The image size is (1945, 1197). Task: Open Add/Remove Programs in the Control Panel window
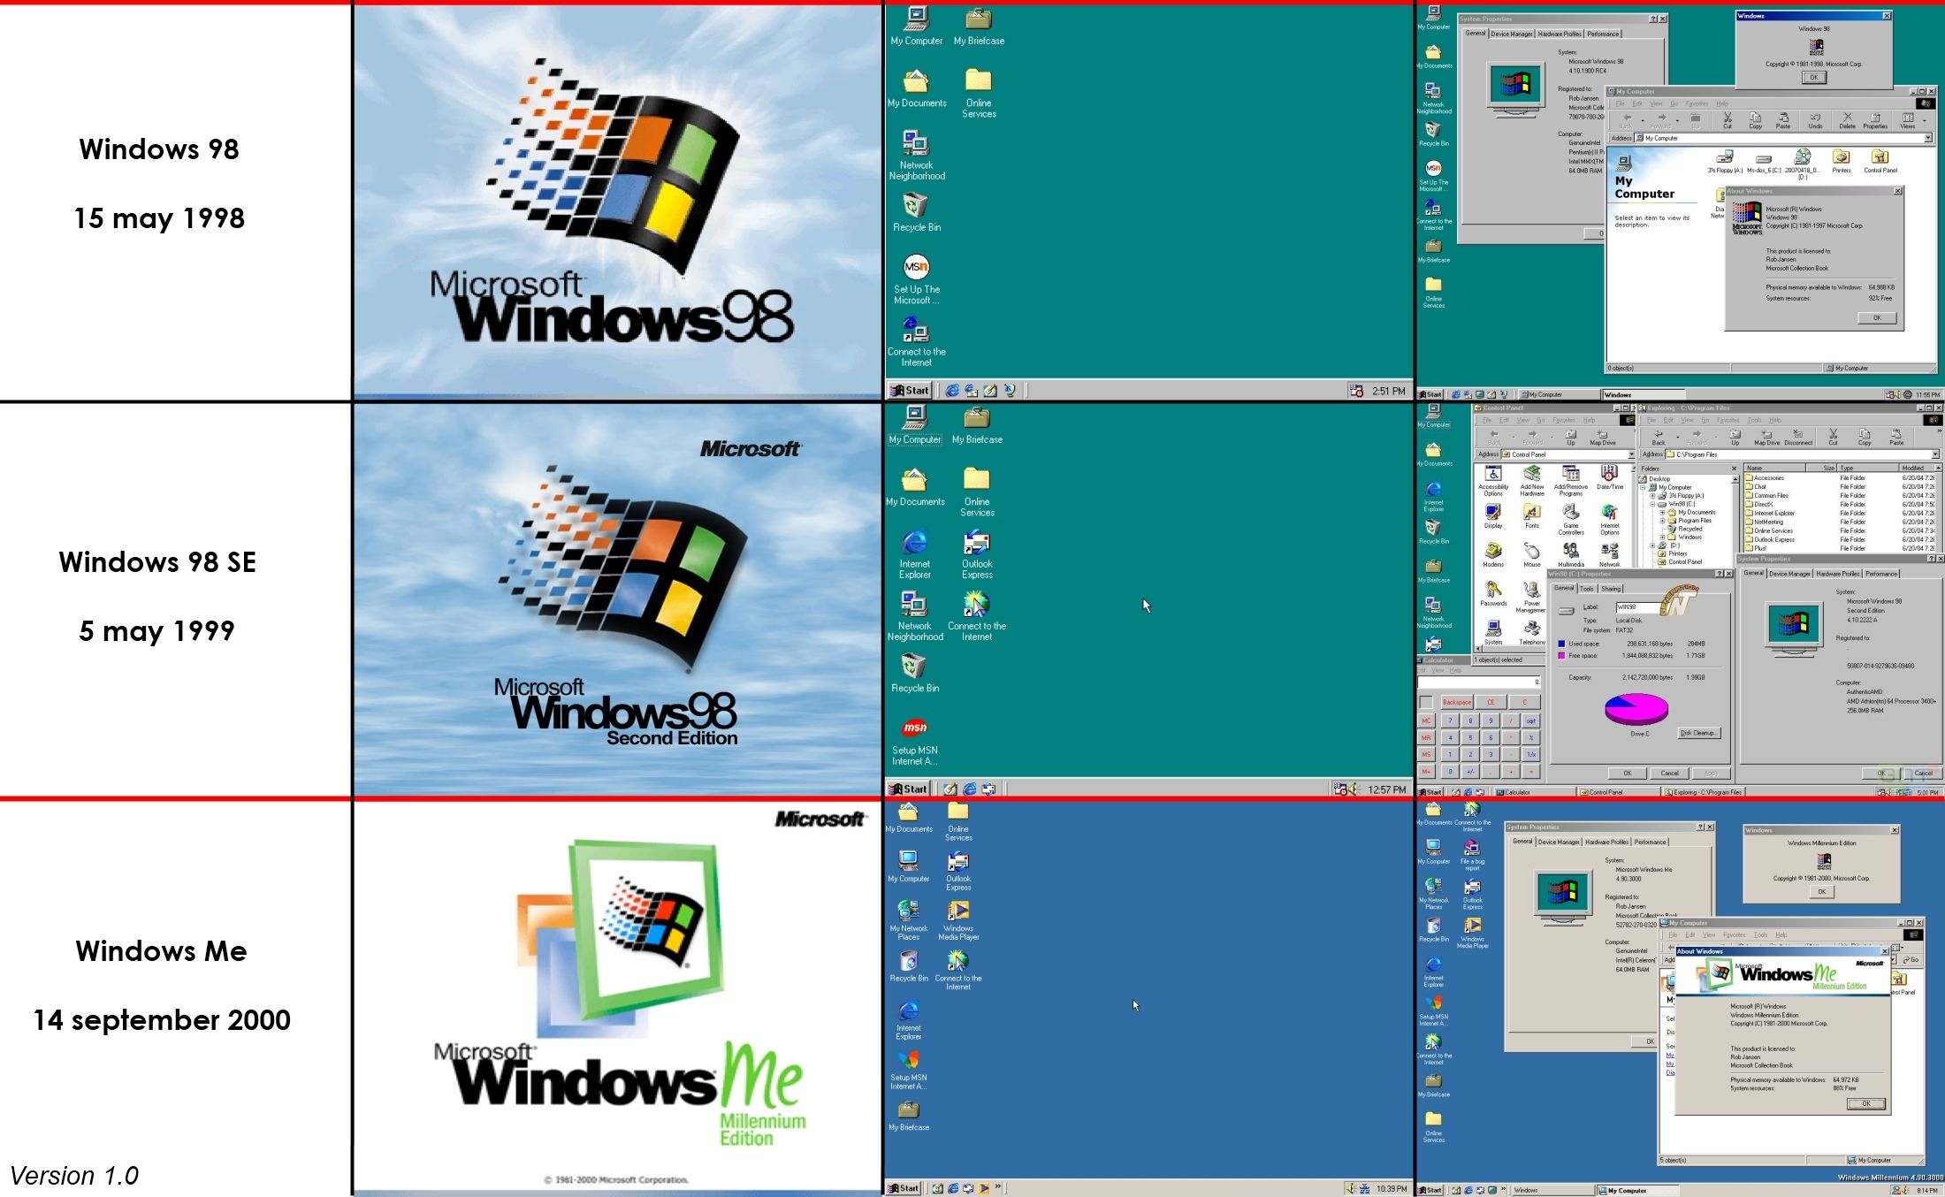1571,481
